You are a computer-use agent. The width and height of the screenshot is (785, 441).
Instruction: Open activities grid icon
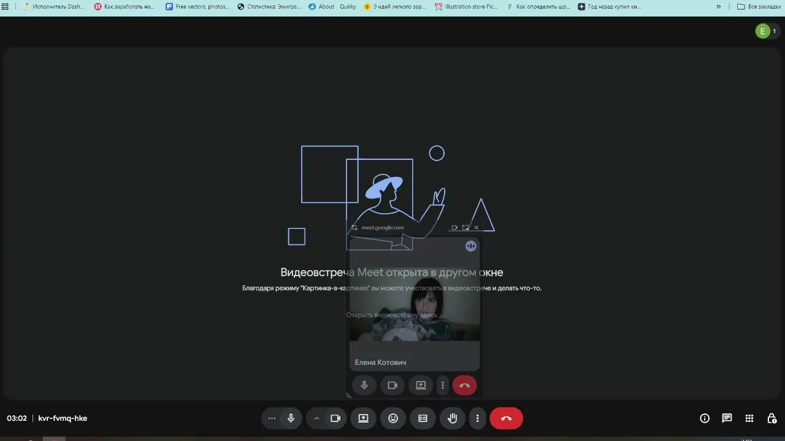[x=749, y=418]
